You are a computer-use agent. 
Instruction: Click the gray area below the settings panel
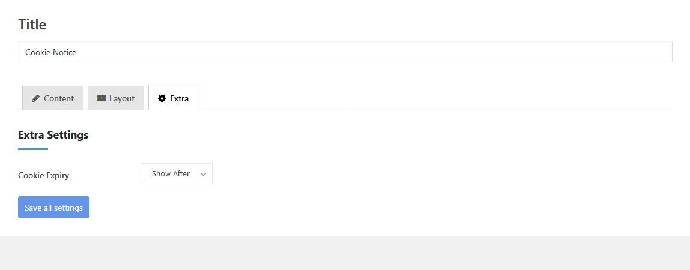click(x=345, y=253)
